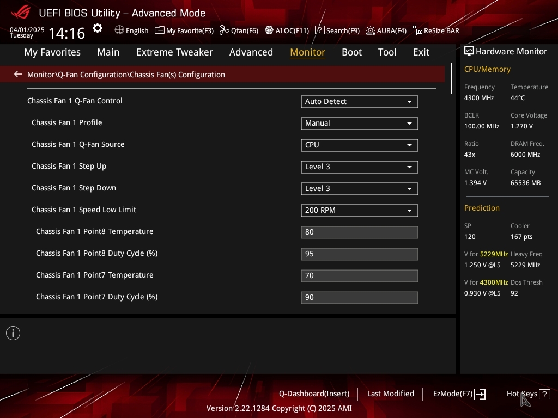Click the back arrow in the breadcrumb
The image size is (558, 418).
pyautogui.click(x=18, y=74)
